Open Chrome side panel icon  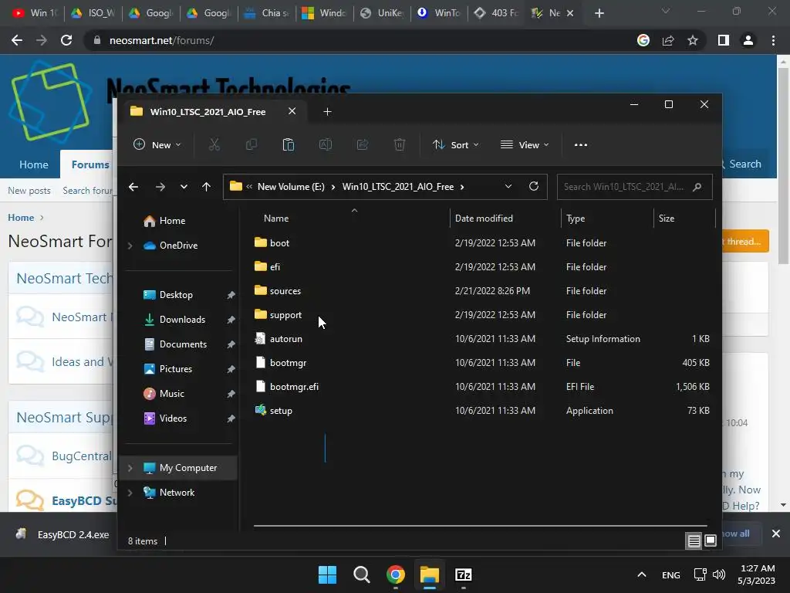point(724,40)
